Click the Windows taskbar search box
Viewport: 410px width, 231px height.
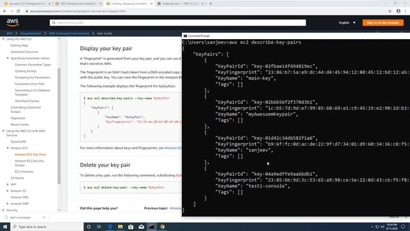(x=47, y=227)
